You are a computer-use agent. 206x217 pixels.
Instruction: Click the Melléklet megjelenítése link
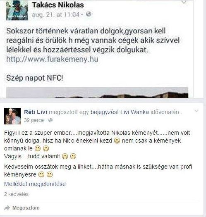[x=35, y=184]
